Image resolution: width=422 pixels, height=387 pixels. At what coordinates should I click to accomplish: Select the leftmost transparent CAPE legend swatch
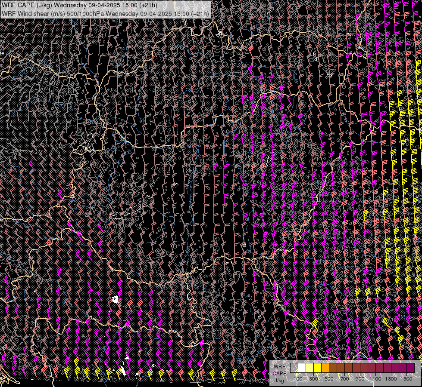coord(294,368)
